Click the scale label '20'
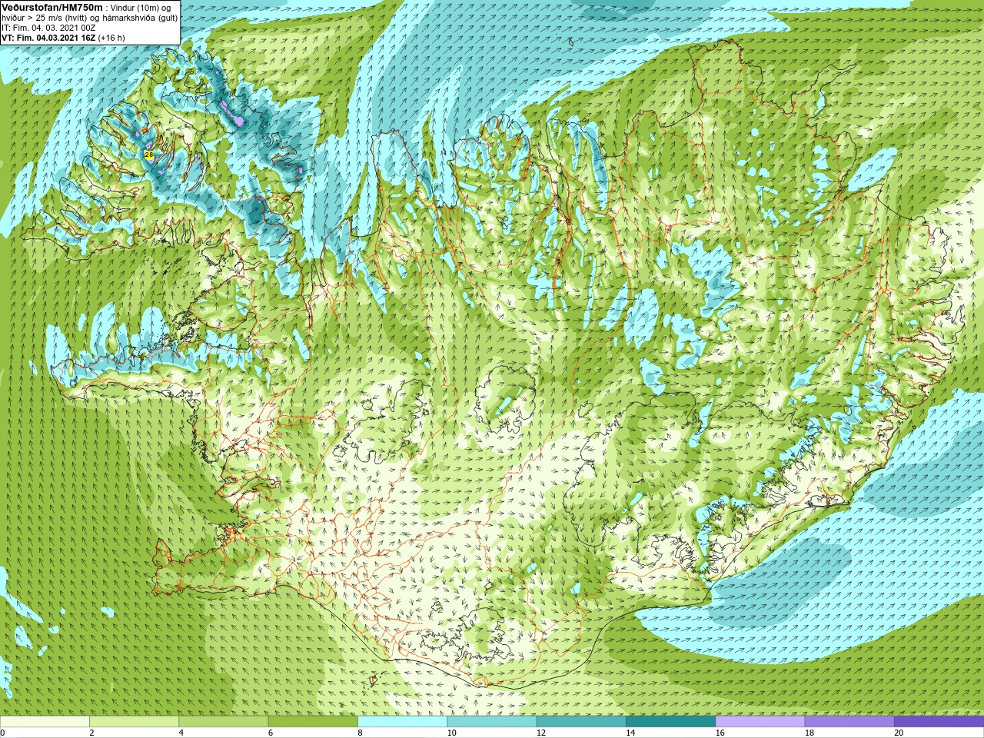The height and width of the screenshot is (738, 984). click(x=899, y=733)
